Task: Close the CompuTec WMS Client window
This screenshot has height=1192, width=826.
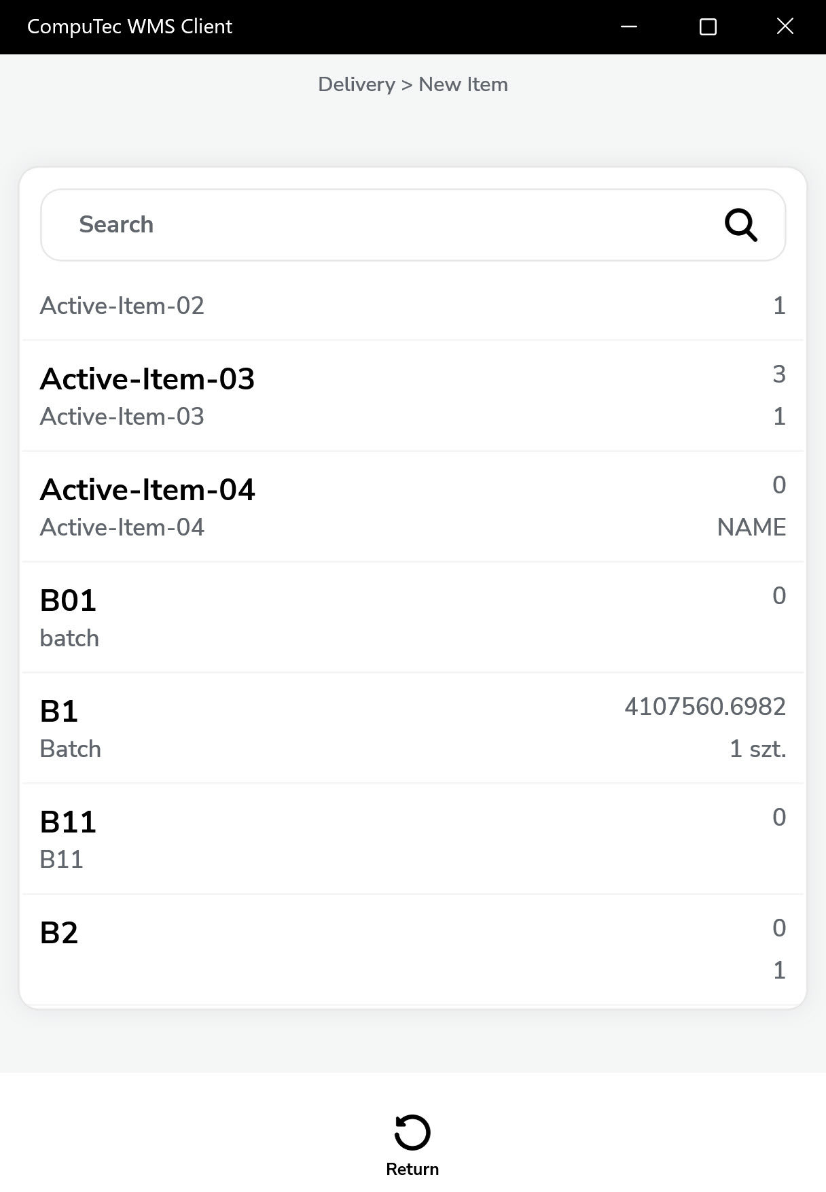Action: pyautogui.click(x=785, y=27)
